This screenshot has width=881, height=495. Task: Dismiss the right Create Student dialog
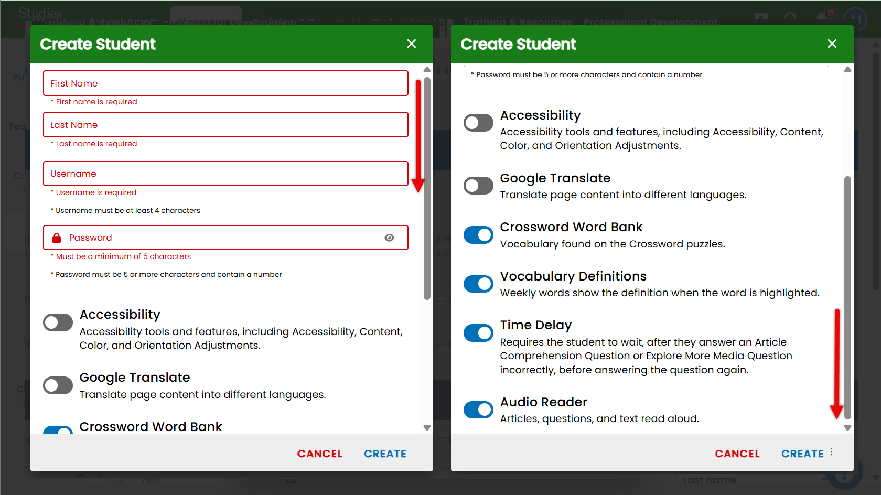(832, 44)
